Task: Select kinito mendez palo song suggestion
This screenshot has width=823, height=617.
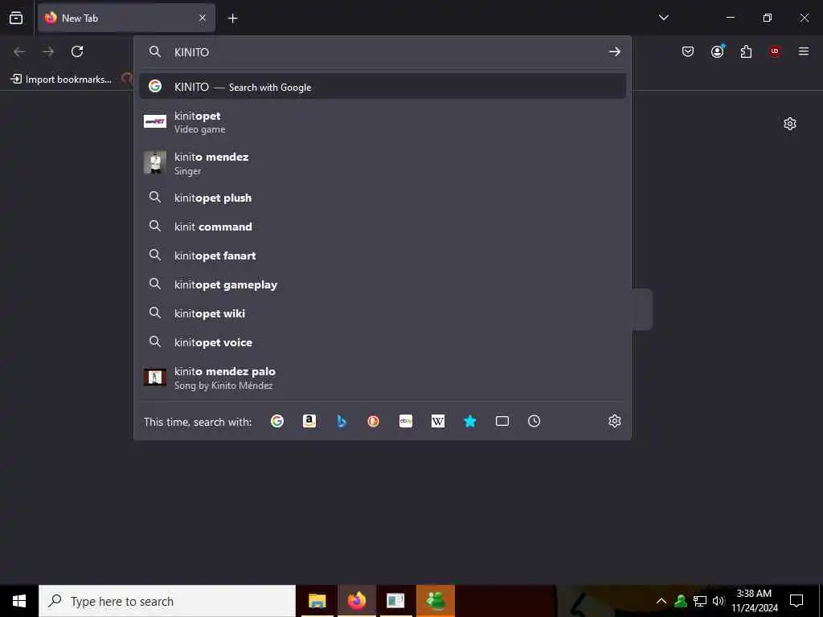Action: pos(383,378)
